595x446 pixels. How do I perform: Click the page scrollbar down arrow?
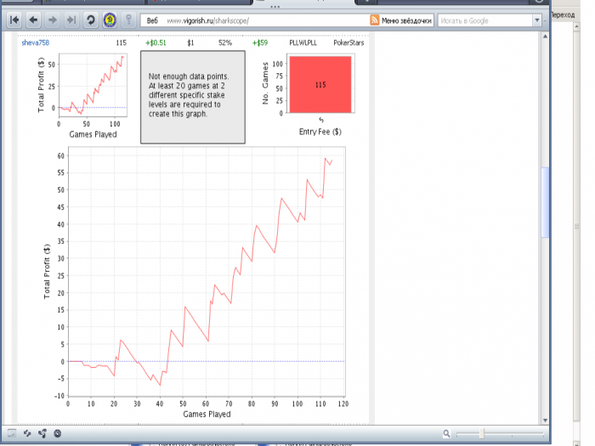pyautogui.click(x=545, y=421)
